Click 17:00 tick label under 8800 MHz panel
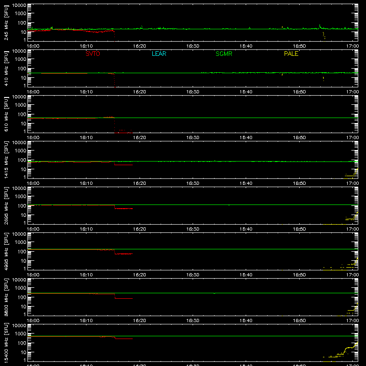 pos(352,321)
